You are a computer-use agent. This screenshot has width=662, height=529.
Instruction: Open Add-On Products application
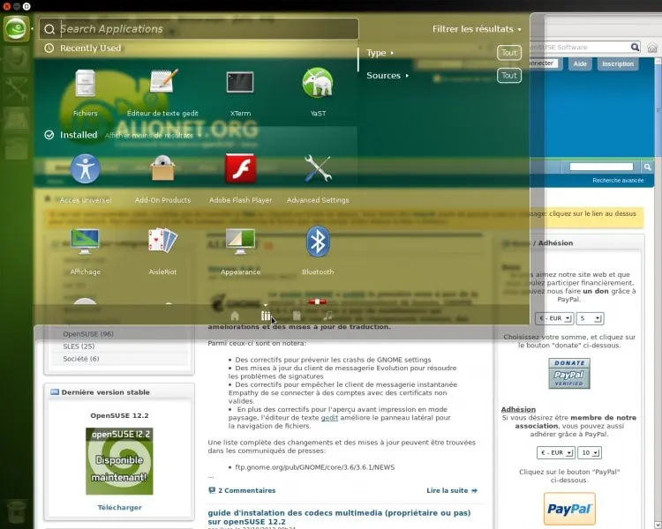pos(162,179)
